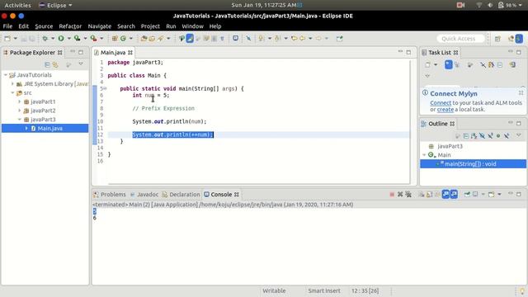Screen dimensions: 528x297
Task: Expand the javaPart1 package
Action: tap(19, 101)
